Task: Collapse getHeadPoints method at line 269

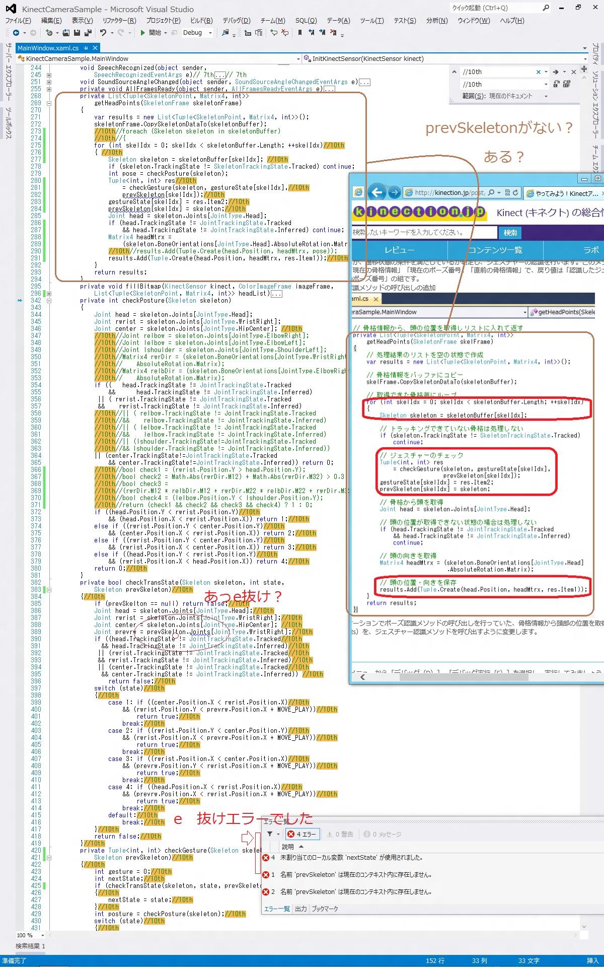Action: tap(49, 103)
